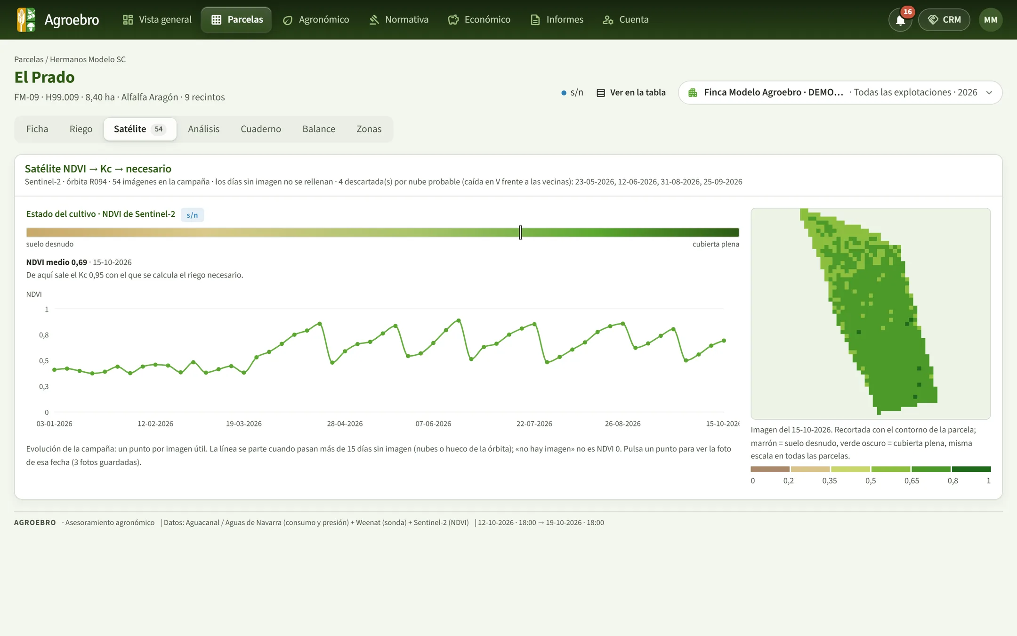Click the NDVI satellite map thumbnail

pyautogui.click(x=871, y=313)
